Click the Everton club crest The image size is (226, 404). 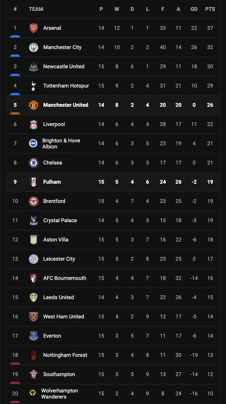[34, 336]
